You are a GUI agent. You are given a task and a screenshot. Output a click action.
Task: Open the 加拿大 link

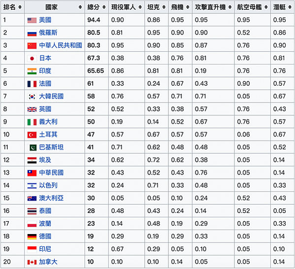(48, 262)
